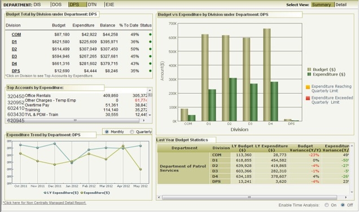Click Last Year statistics scroll-right arrow
The width and height of the screenshot is (359, 212).
(x=345, y=197)
